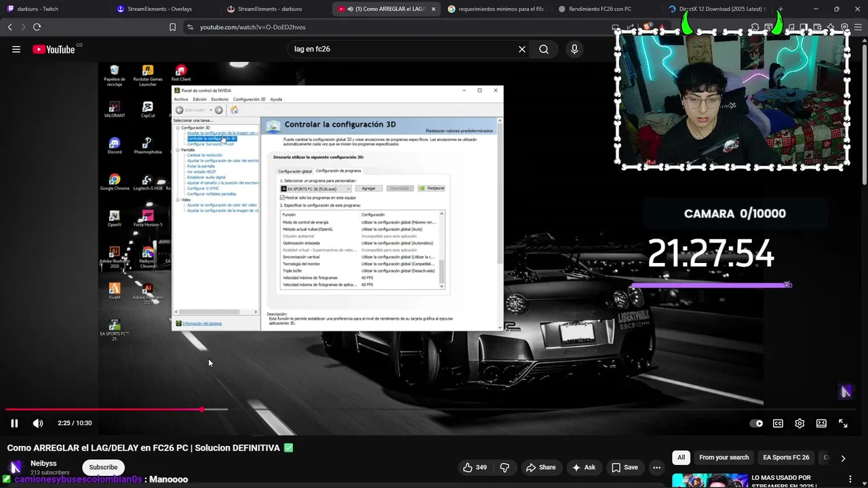Click the youtube.com address bar URL

pos(252,27)
